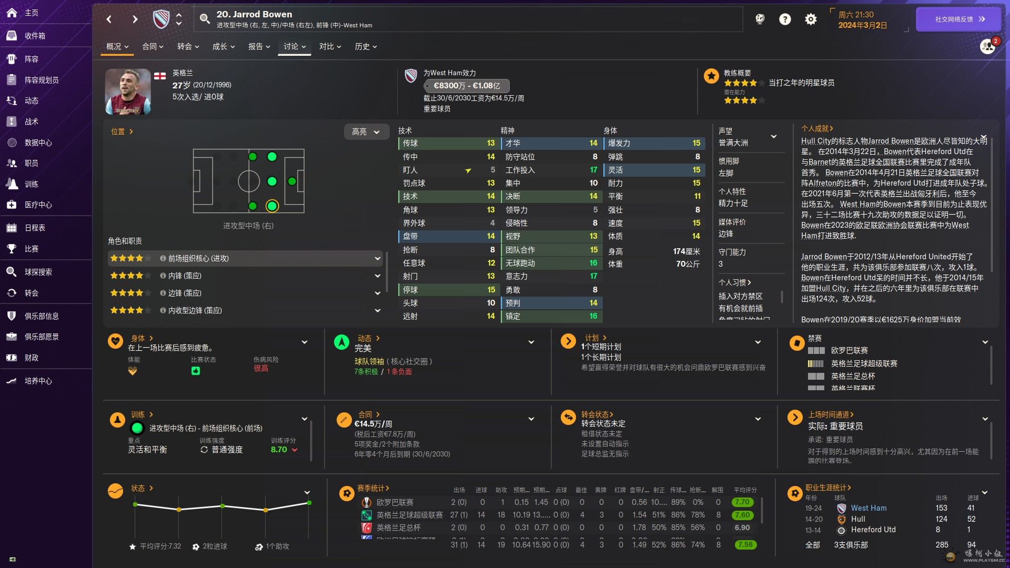Viewport: 1010px width, 568px height.
Task: Open 医疗中心 medical centre icon
Action: pos(12,205)
